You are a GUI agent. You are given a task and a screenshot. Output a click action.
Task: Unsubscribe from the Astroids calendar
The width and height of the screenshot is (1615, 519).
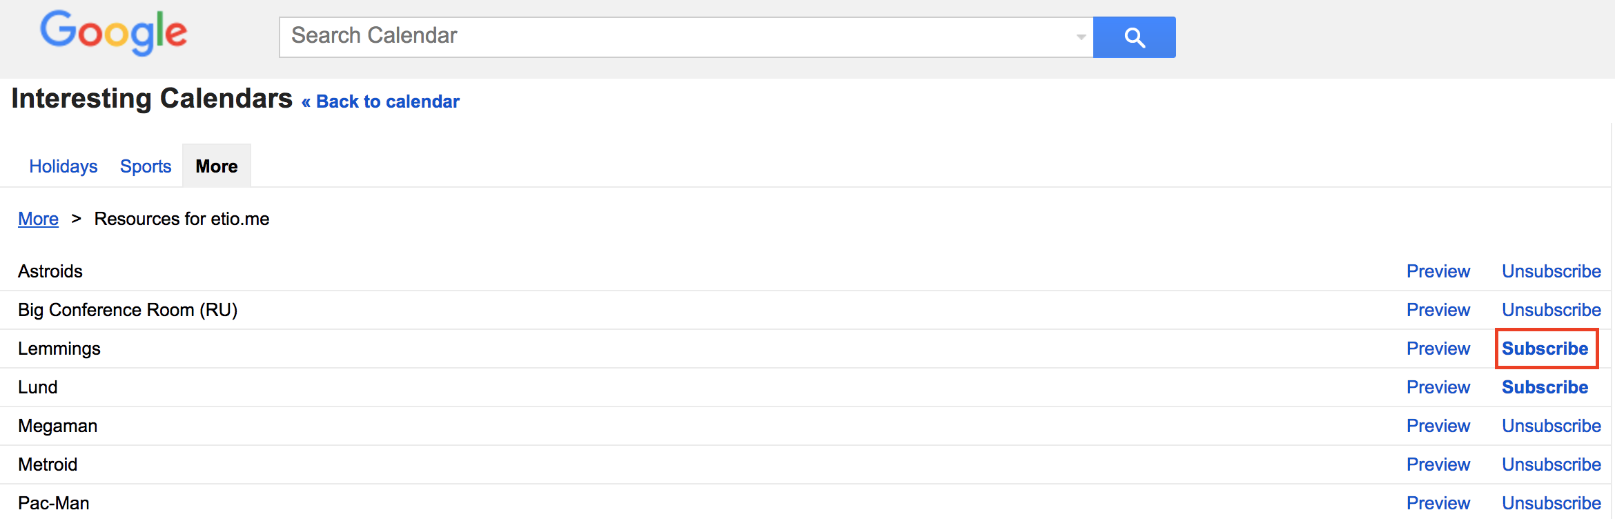tap(1552, 271)
